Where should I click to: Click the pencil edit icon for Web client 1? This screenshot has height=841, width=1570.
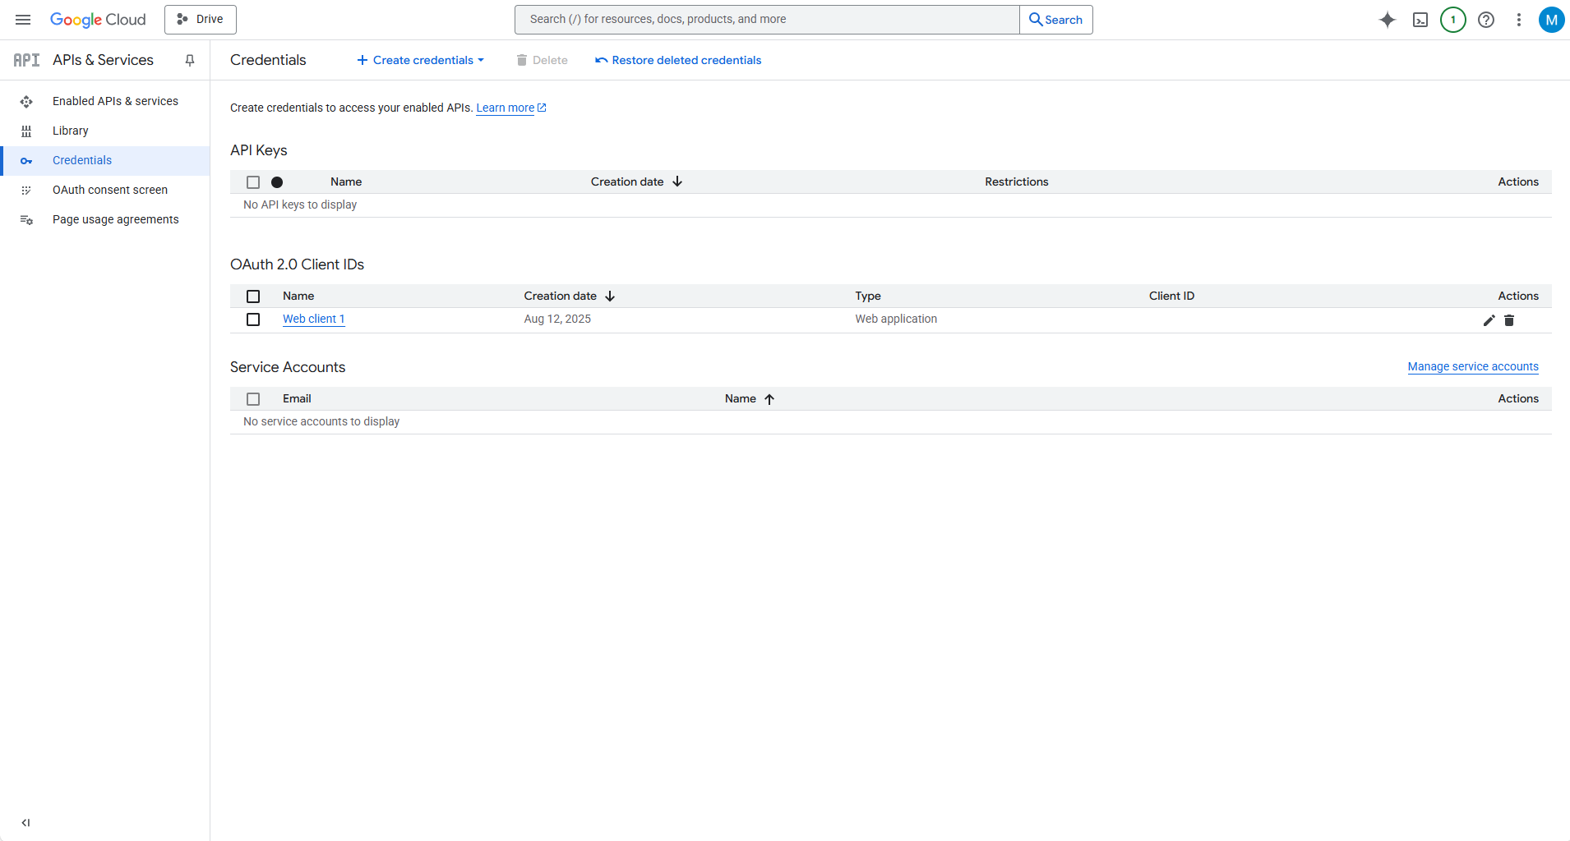point(1489,320)
